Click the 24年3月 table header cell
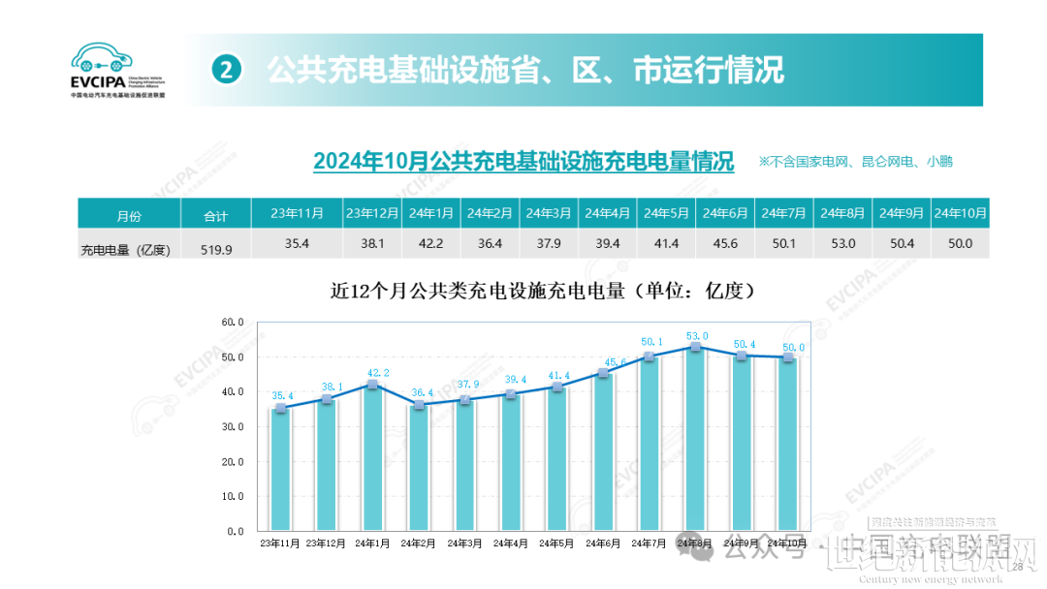1047x589 pixels. point(549,213)
